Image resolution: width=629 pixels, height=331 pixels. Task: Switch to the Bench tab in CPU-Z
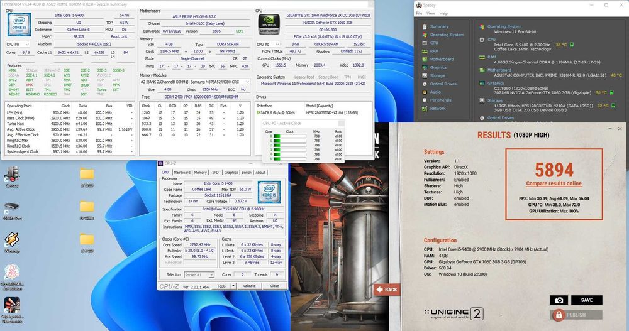tap(247, 172)
